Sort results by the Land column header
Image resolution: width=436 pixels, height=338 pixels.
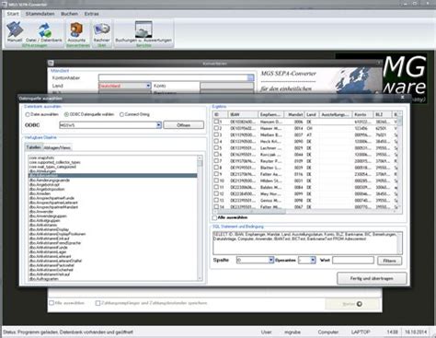pyautogui.click(x=312, y=114)
